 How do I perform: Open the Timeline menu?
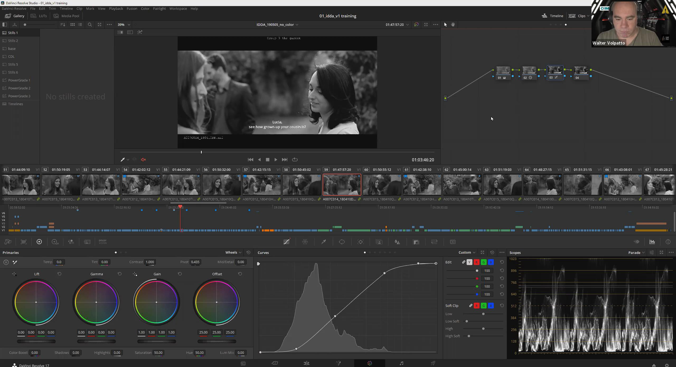pos(66,8)
